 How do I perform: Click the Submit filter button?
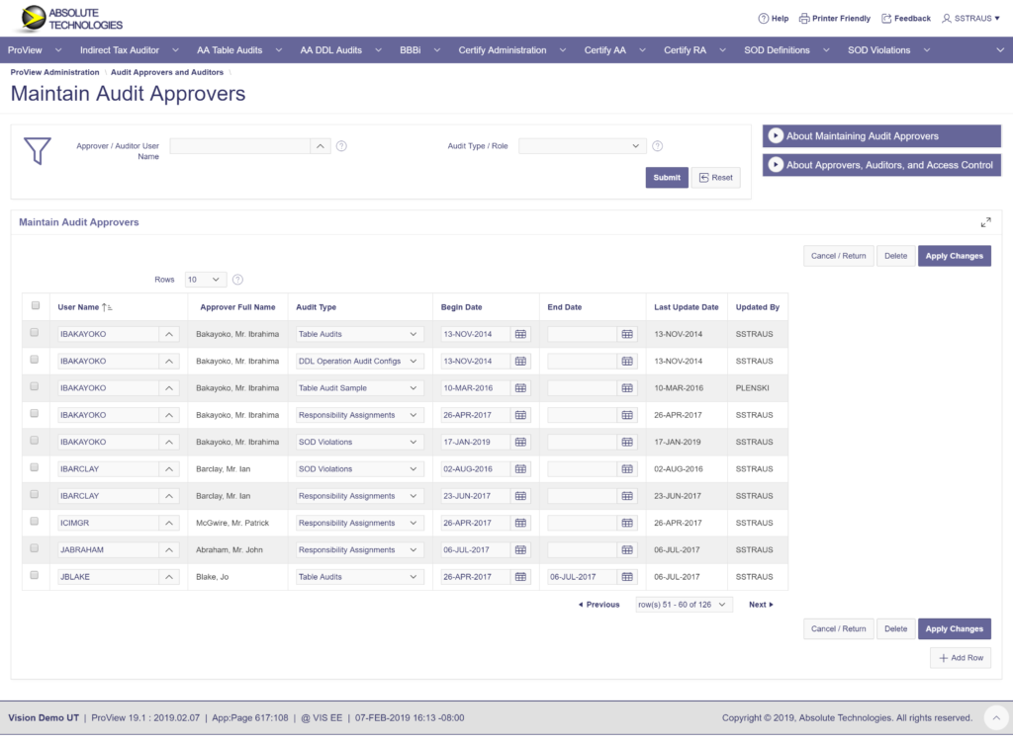point(667,178)
